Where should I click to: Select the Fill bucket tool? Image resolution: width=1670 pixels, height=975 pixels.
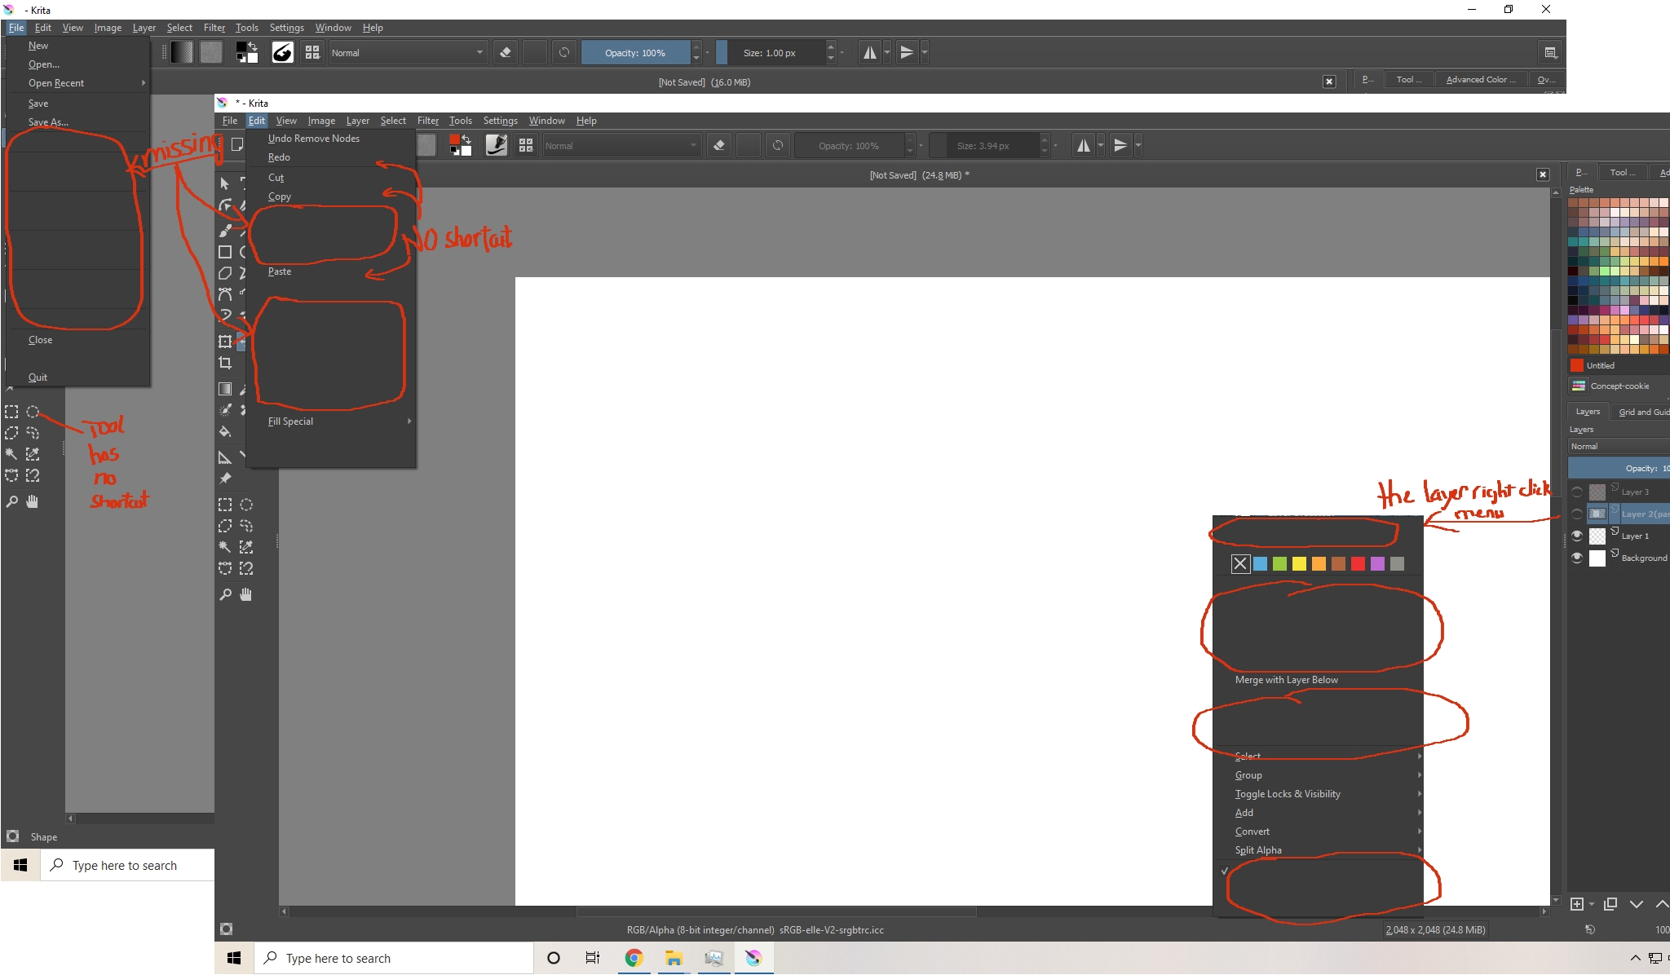click(225, 431)
